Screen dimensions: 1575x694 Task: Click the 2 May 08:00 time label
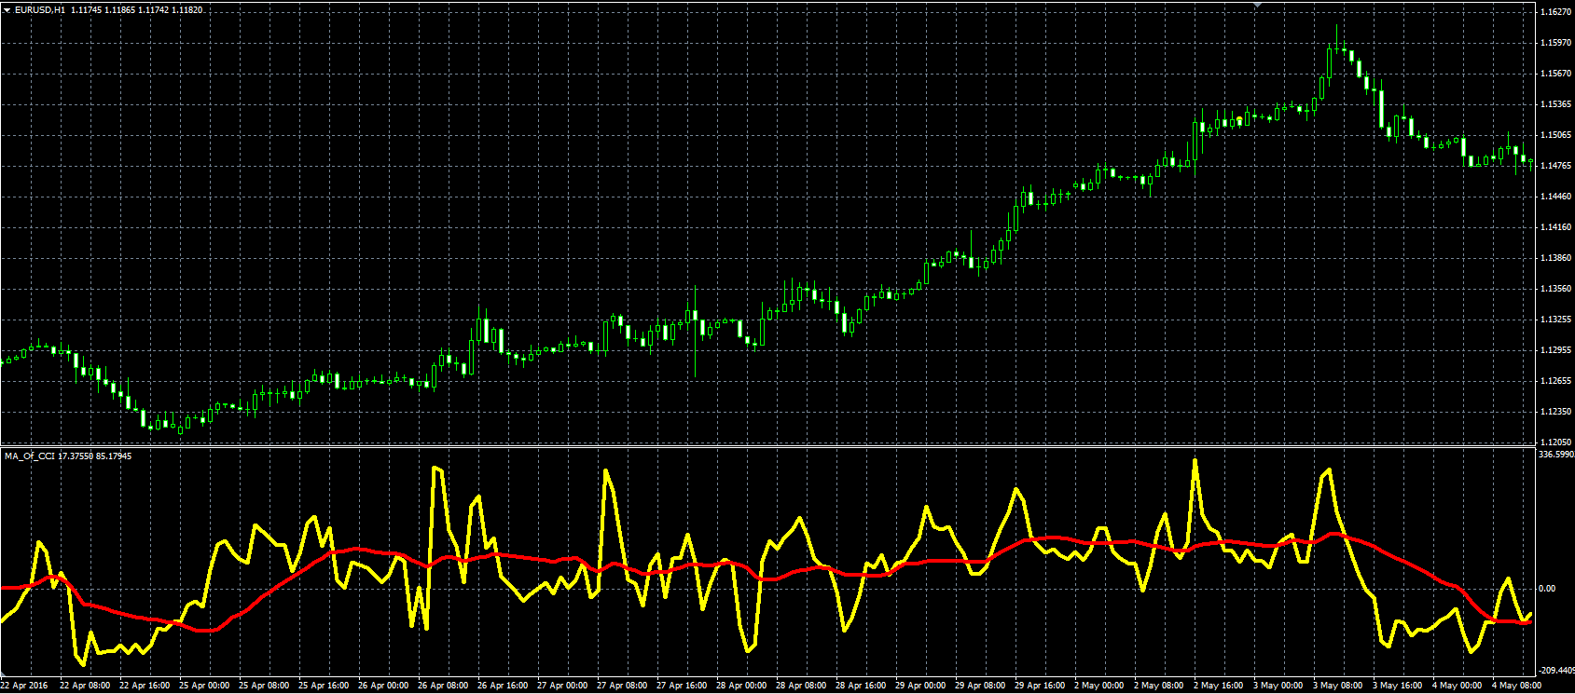1157,686
